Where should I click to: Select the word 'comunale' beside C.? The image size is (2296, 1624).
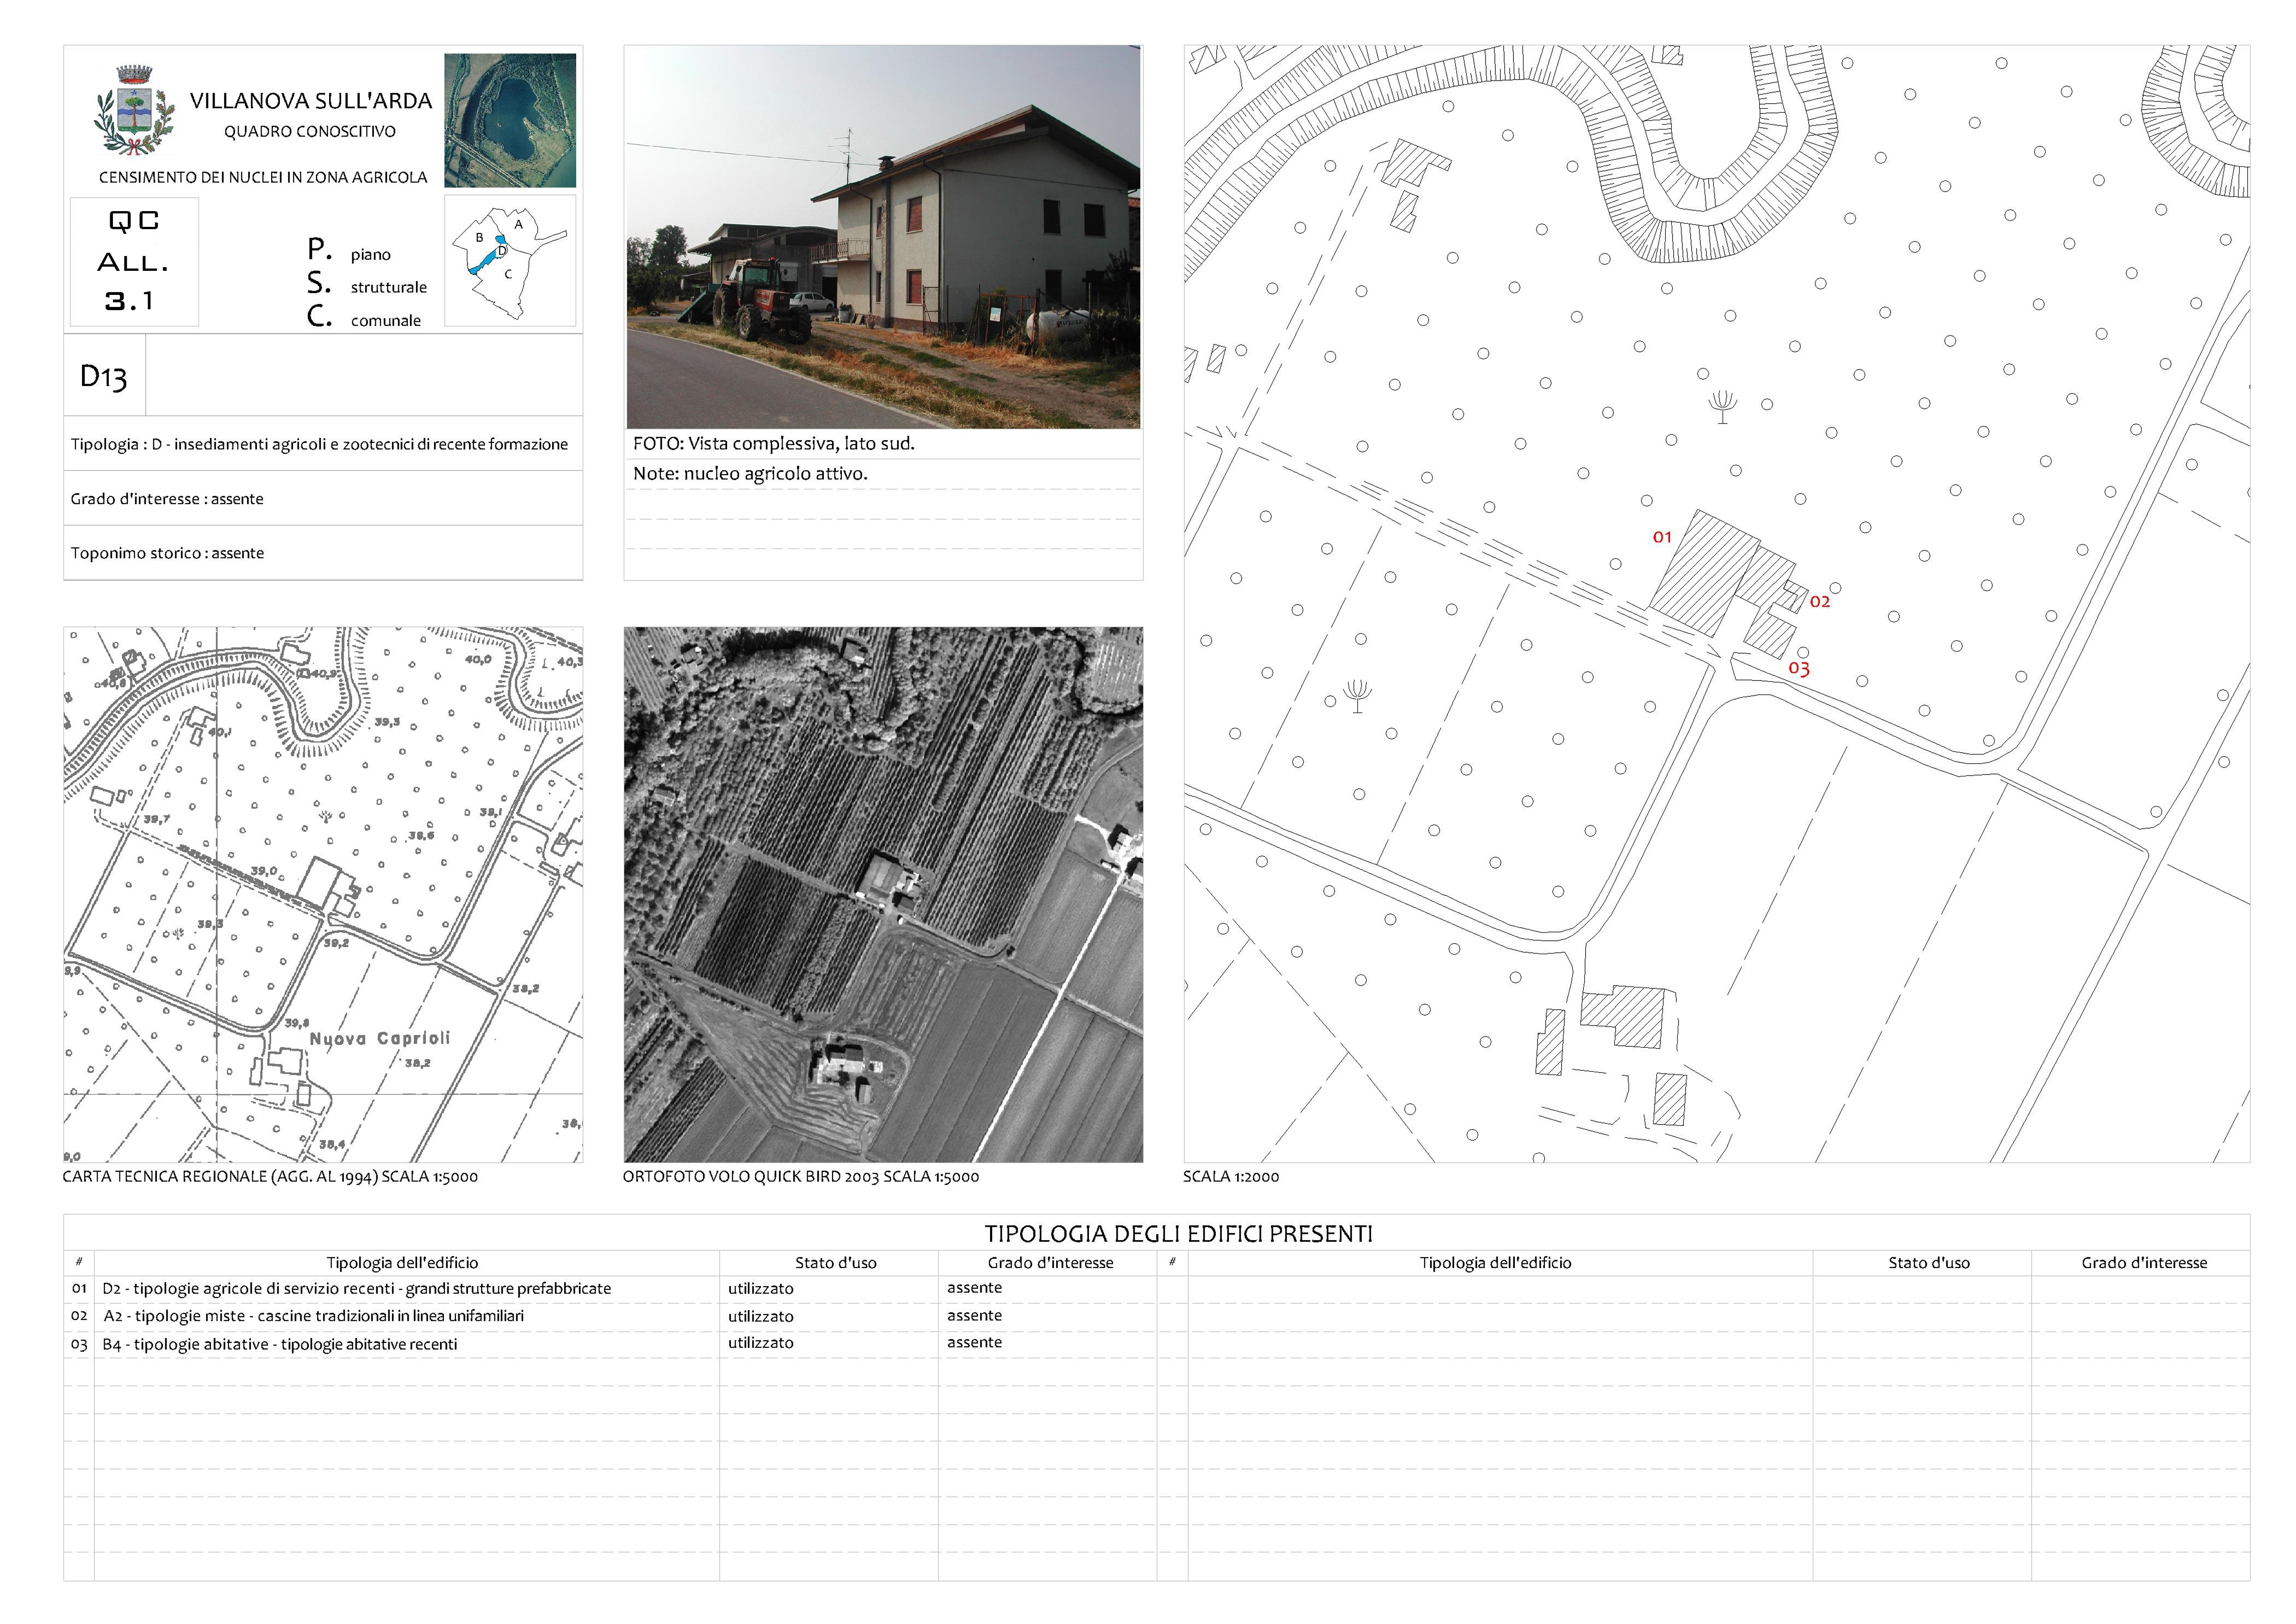[x=385, y=320]
